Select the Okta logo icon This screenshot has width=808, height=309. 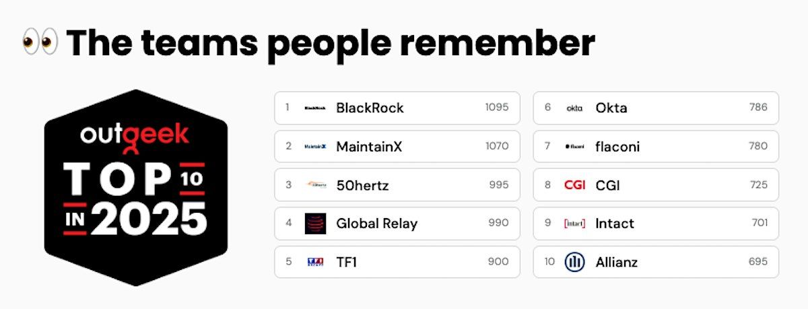point(574,108)
